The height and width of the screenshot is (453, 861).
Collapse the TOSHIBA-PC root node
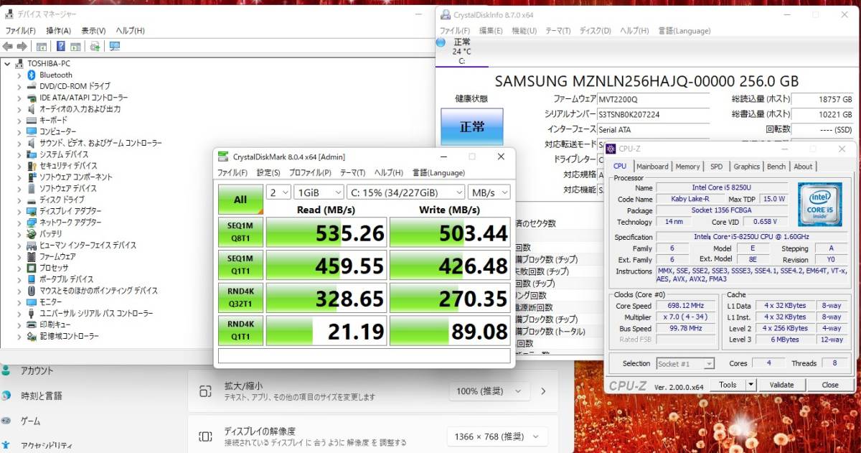7,63
